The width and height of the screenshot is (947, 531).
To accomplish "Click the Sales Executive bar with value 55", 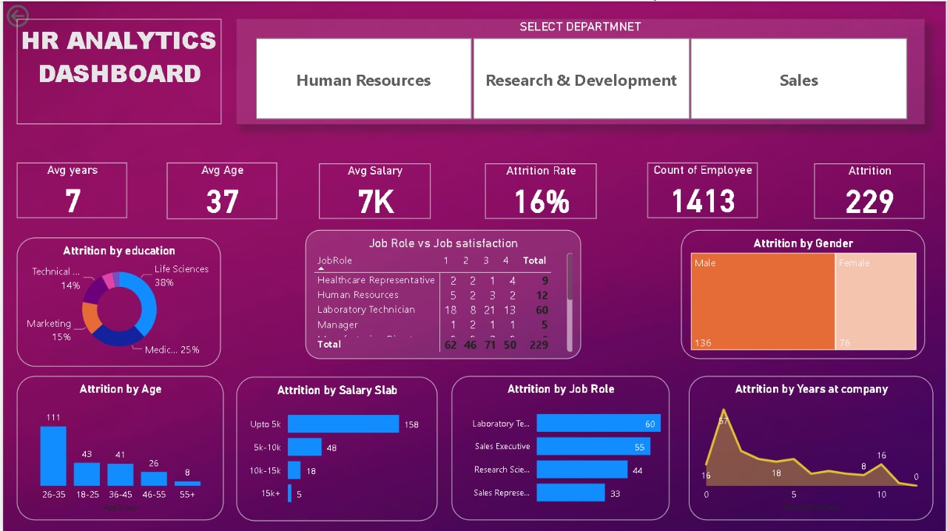I will 596,446.
